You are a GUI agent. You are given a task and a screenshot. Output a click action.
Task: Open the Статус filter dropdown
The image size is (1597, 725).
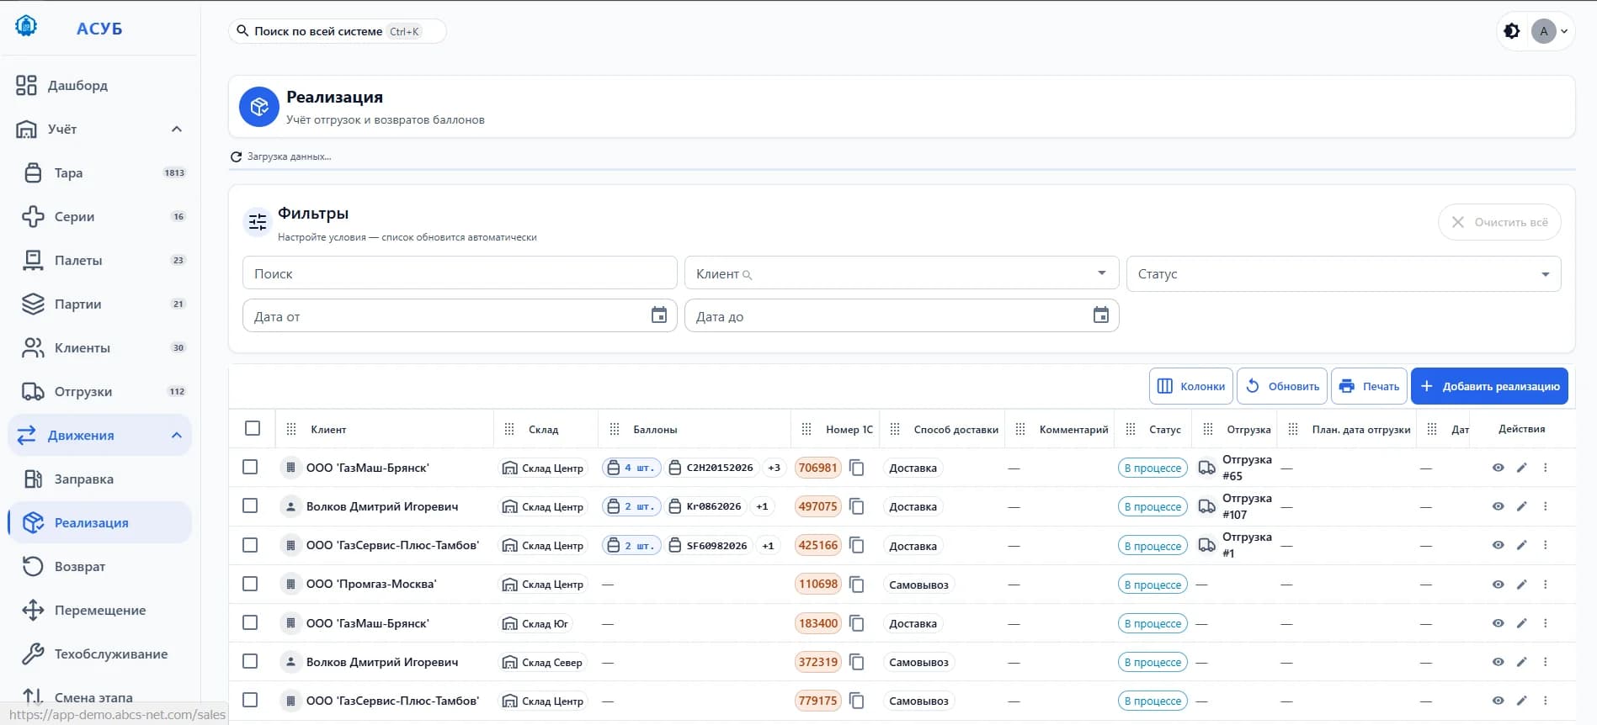click(1344, 274)
